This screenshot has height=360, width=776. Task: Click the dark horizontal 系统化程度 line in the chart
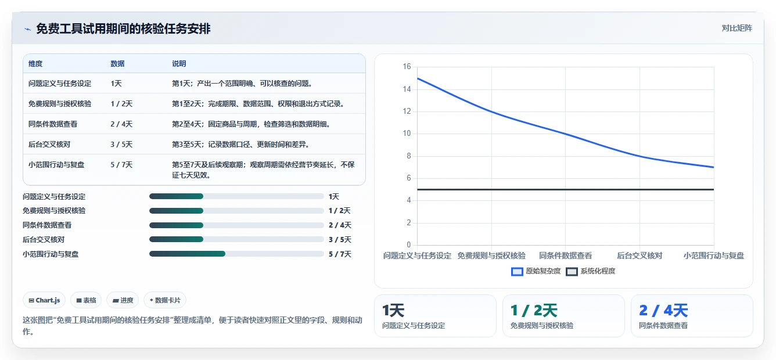pyautogui.click(x=566, y=189)
